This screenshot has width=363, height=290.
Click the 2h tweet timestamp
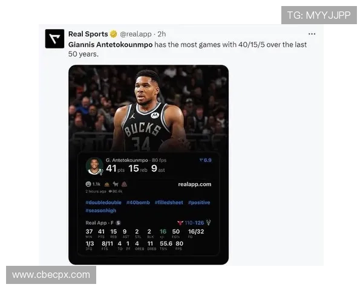(162, 34)
